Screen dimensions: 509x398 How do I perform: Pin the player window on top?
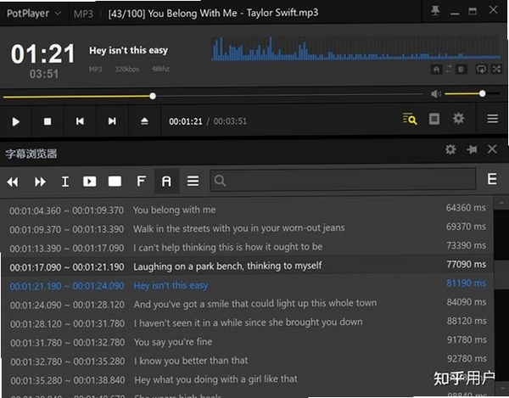point(435,11)
